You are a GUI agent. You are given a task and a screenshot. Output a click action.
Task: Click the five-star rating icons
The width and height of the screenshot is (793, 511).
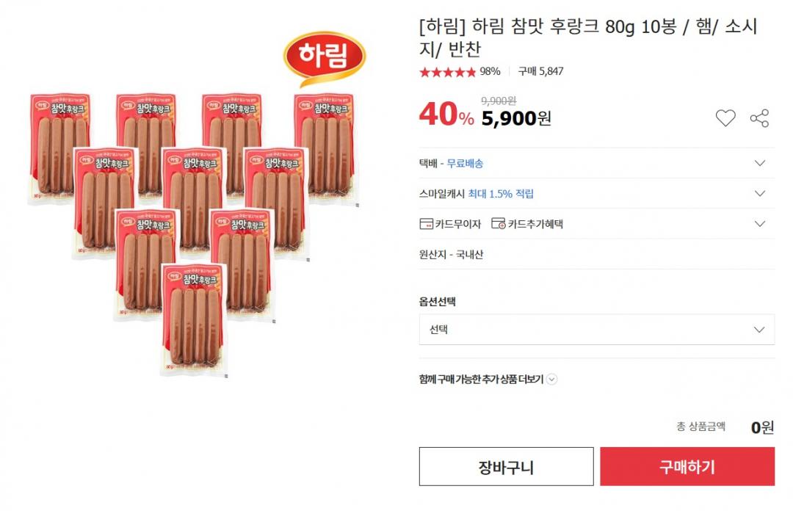pyautogui.click(x=447, y=72)
